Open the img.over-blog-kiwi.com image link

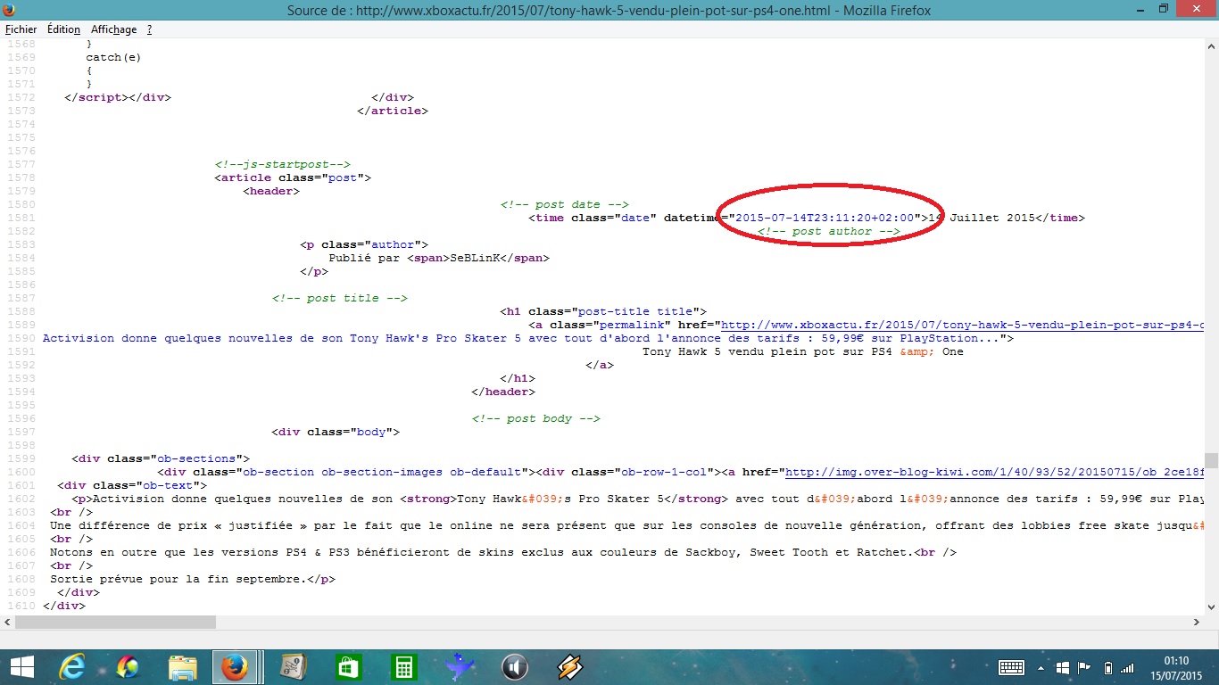pos(995,472)
